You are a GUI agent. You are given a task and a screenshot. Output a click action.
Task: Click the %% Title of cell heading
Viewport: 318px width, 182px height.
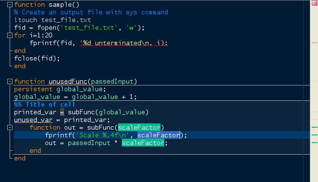pyautogui.click(x=44, y=105)
